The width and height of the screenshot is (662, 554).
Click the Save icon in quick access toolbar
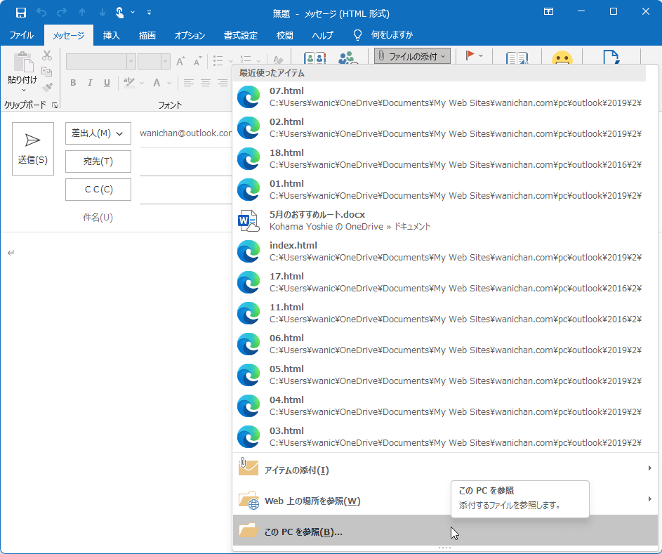tap(20, 13)
